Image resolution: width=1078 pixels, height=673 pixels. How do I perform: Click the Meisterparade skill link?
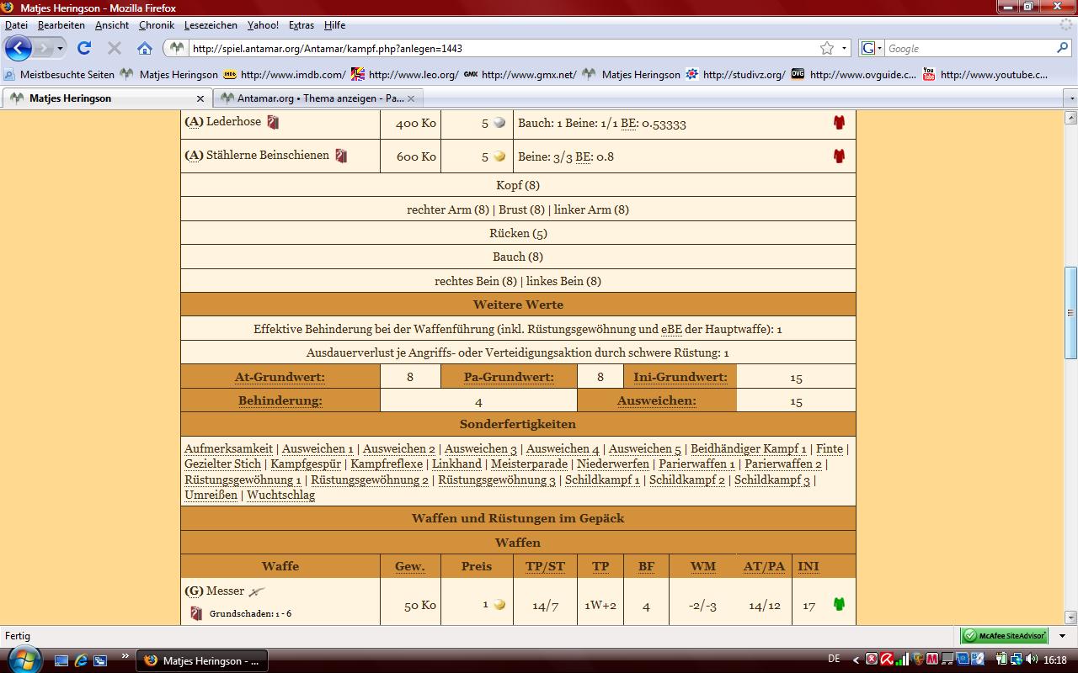click(529, 464)
